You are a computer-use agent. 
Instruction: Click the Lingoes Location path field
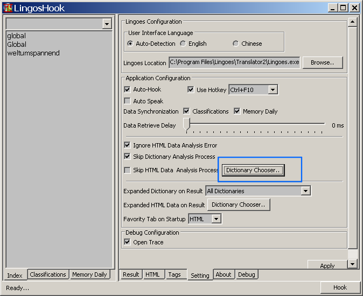click(234, 62)
